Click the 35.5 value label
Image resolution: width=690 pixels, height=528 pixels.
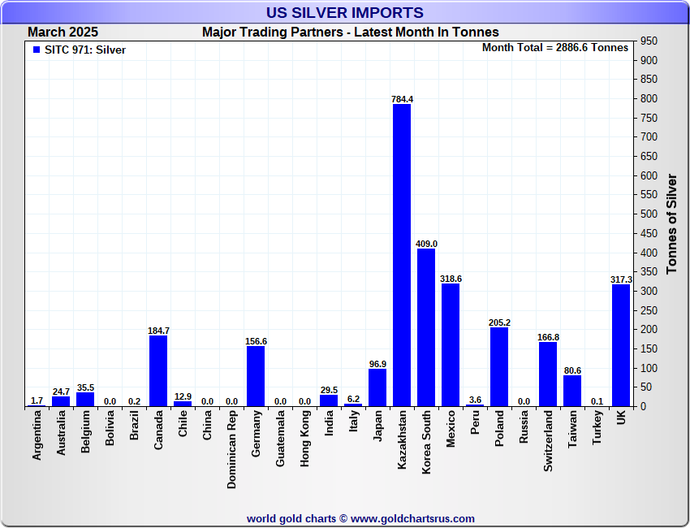tap(85, 387)
